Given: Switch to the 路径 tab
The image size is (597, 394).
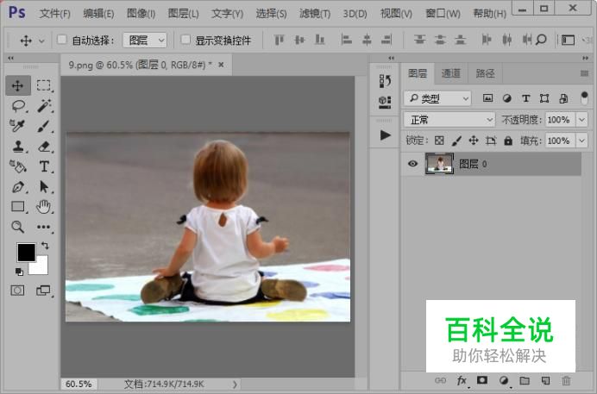Looking at the screenshot, I should tap(485, 73).
